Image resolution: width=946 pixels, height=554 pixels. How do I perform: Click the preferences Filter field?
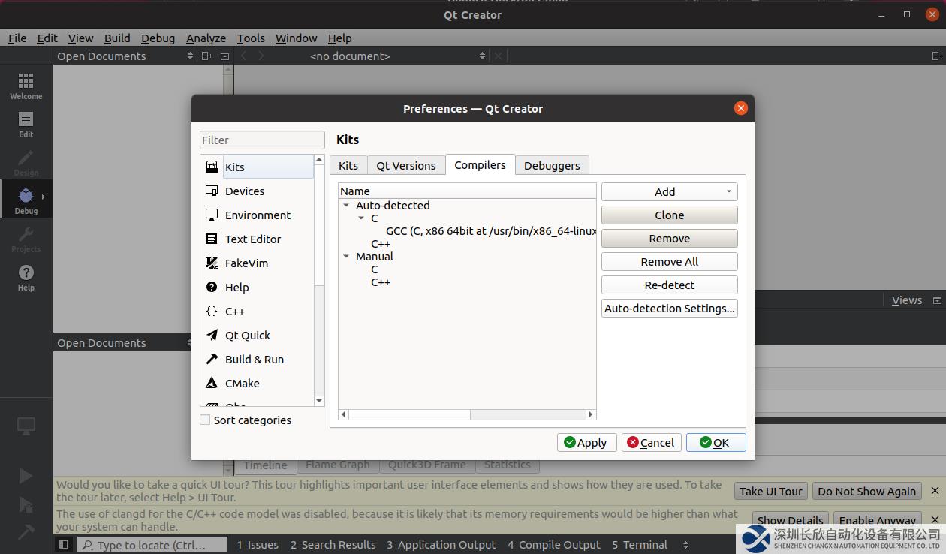262,140
